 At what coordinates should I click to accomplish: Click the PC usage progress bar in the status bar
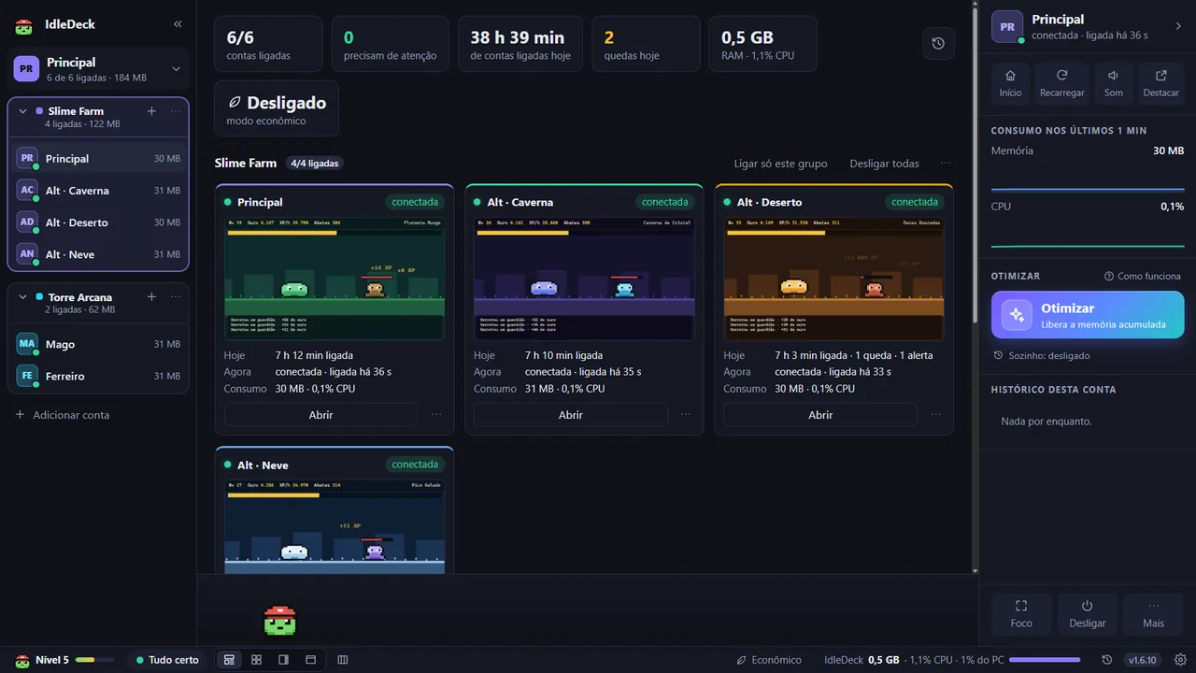click(x=1045, y=660)
